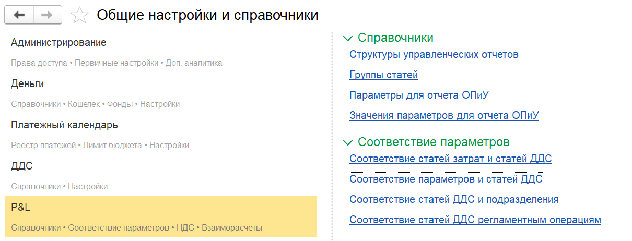This screenshot has height=241, width=632.
Task: Open Параметры для отчета ОПиУ link
Action: (419, 95)
